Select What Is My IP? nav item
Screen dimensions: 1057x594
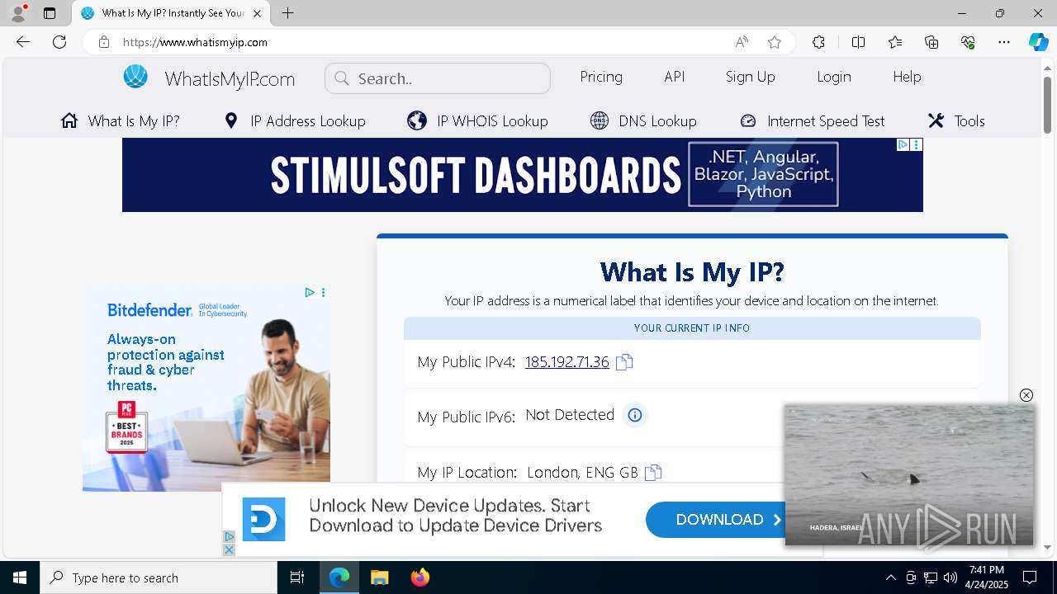coord(121,121)
